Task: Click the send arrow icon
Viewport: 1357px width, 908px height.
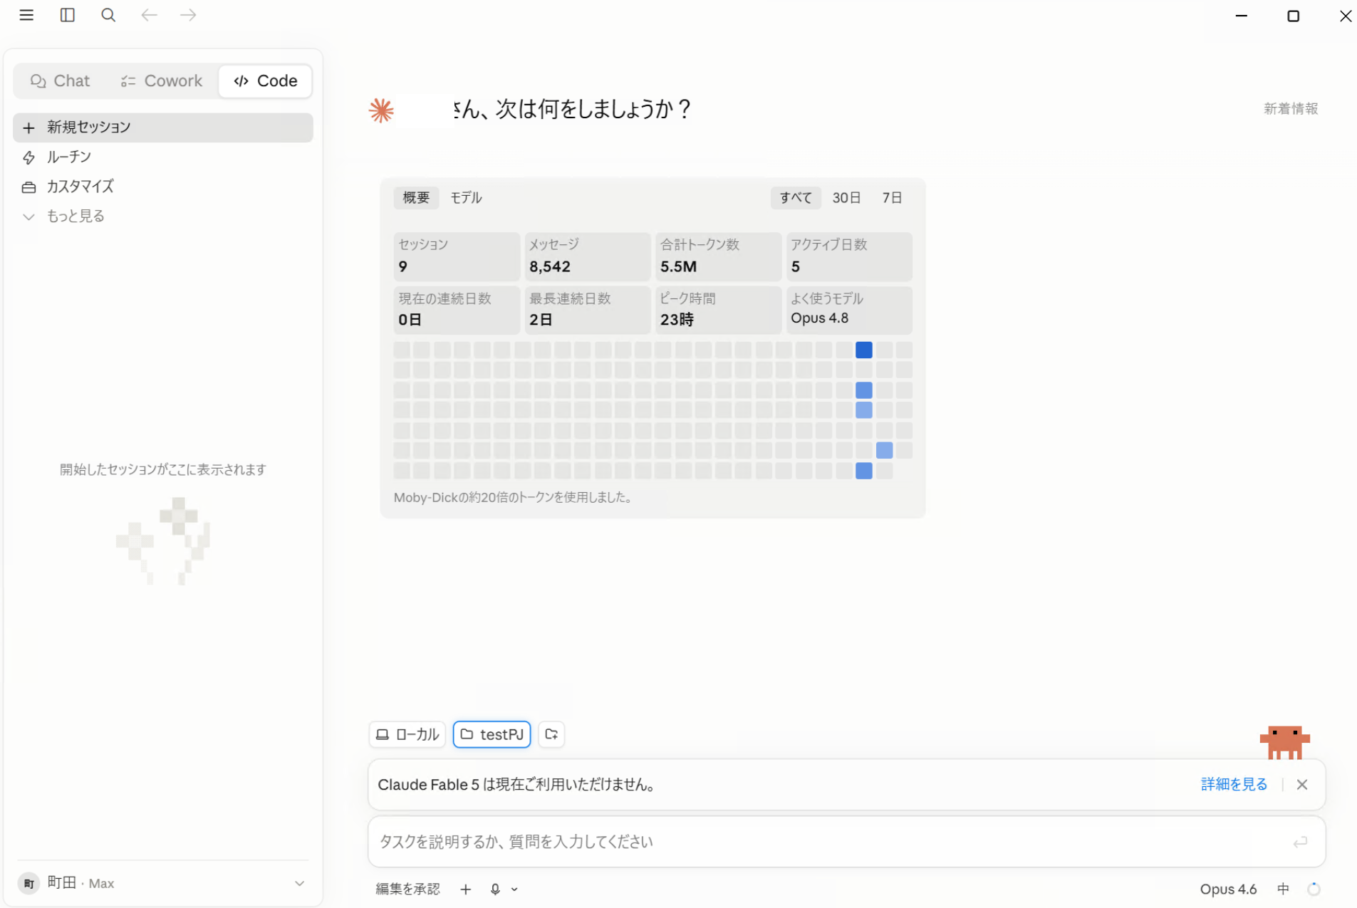Action: [x=1300, y=842]
